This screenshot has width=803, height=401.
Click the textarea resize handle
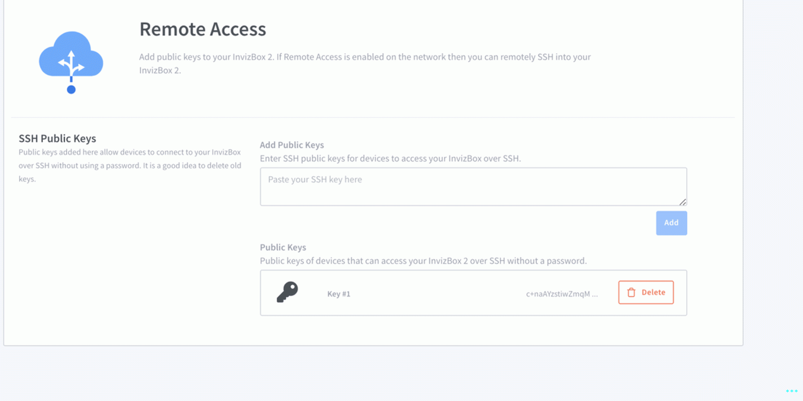click(682, 202)
